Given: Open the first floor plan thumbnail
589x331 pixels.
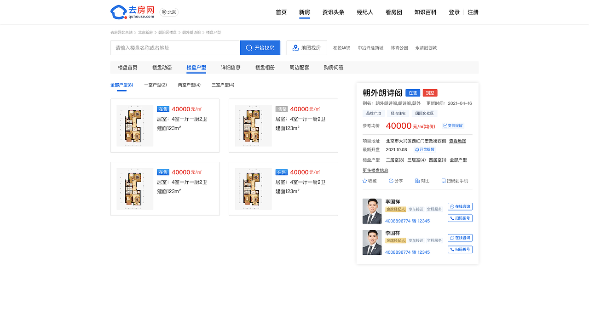Looking at the screenshot, I should click(134, 125).
